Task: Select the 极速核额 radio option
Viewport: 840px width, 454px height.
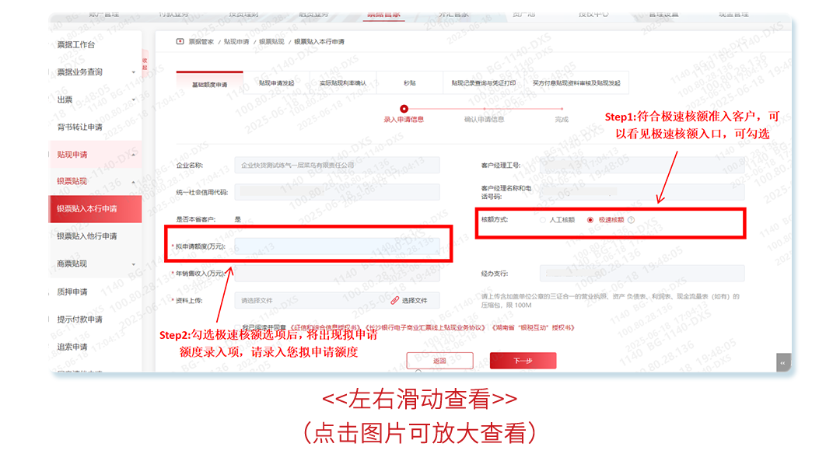Action: pos(590,218)
